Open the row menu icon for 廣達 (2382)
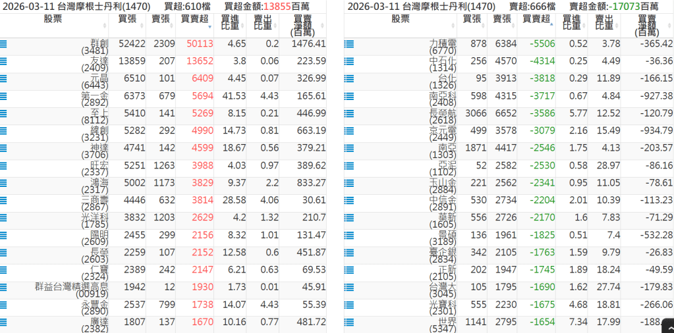Screen dimensions: 674x333 tap(4, 322)
